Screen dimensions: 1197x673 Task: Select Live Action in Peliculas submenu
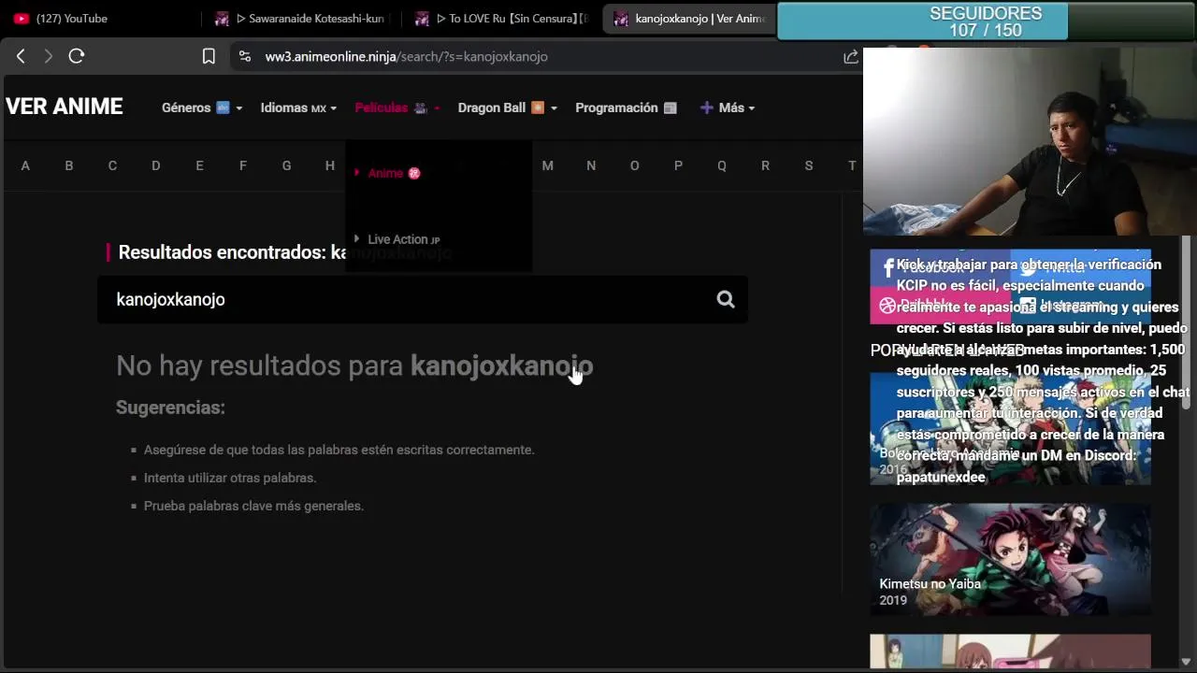(403, 239)
